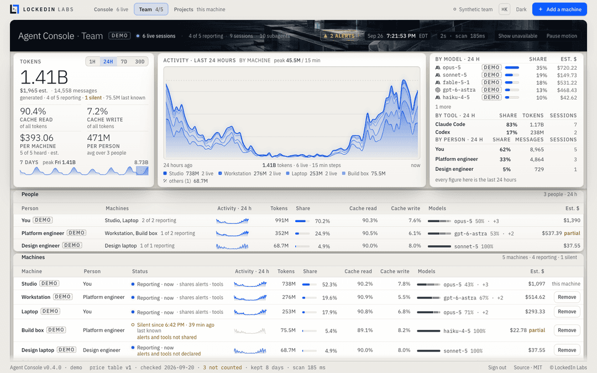Image resolution: width=597 pixels, height=373 pixels.
Task: Click the You person share bar
Action: coord(302,220)
